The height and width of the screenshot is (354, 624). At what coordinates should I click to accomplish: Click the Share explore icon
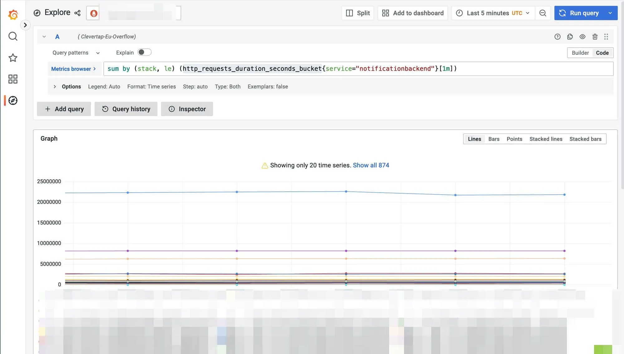(x=77, y=13)
